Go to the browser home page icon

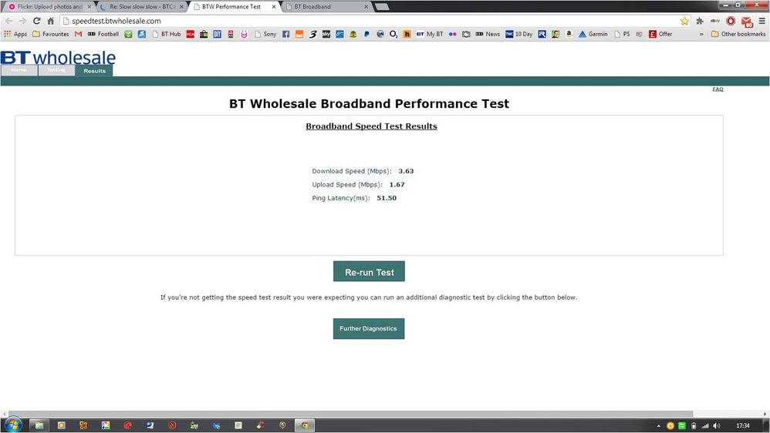(51, 21)
